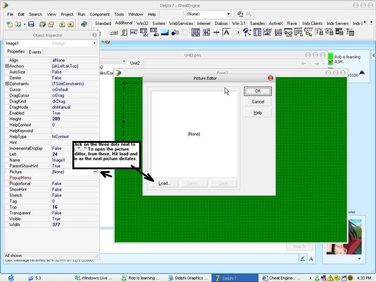Viewport: 376px width, 282px height.
Task: Open the Object Inspector component dropdown
Action: point(94,43)
